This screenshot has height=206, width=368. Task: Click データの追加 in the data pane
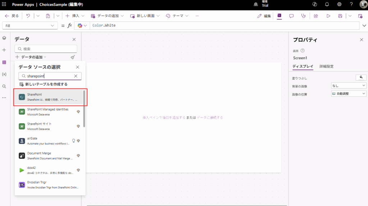click(31, 57)
